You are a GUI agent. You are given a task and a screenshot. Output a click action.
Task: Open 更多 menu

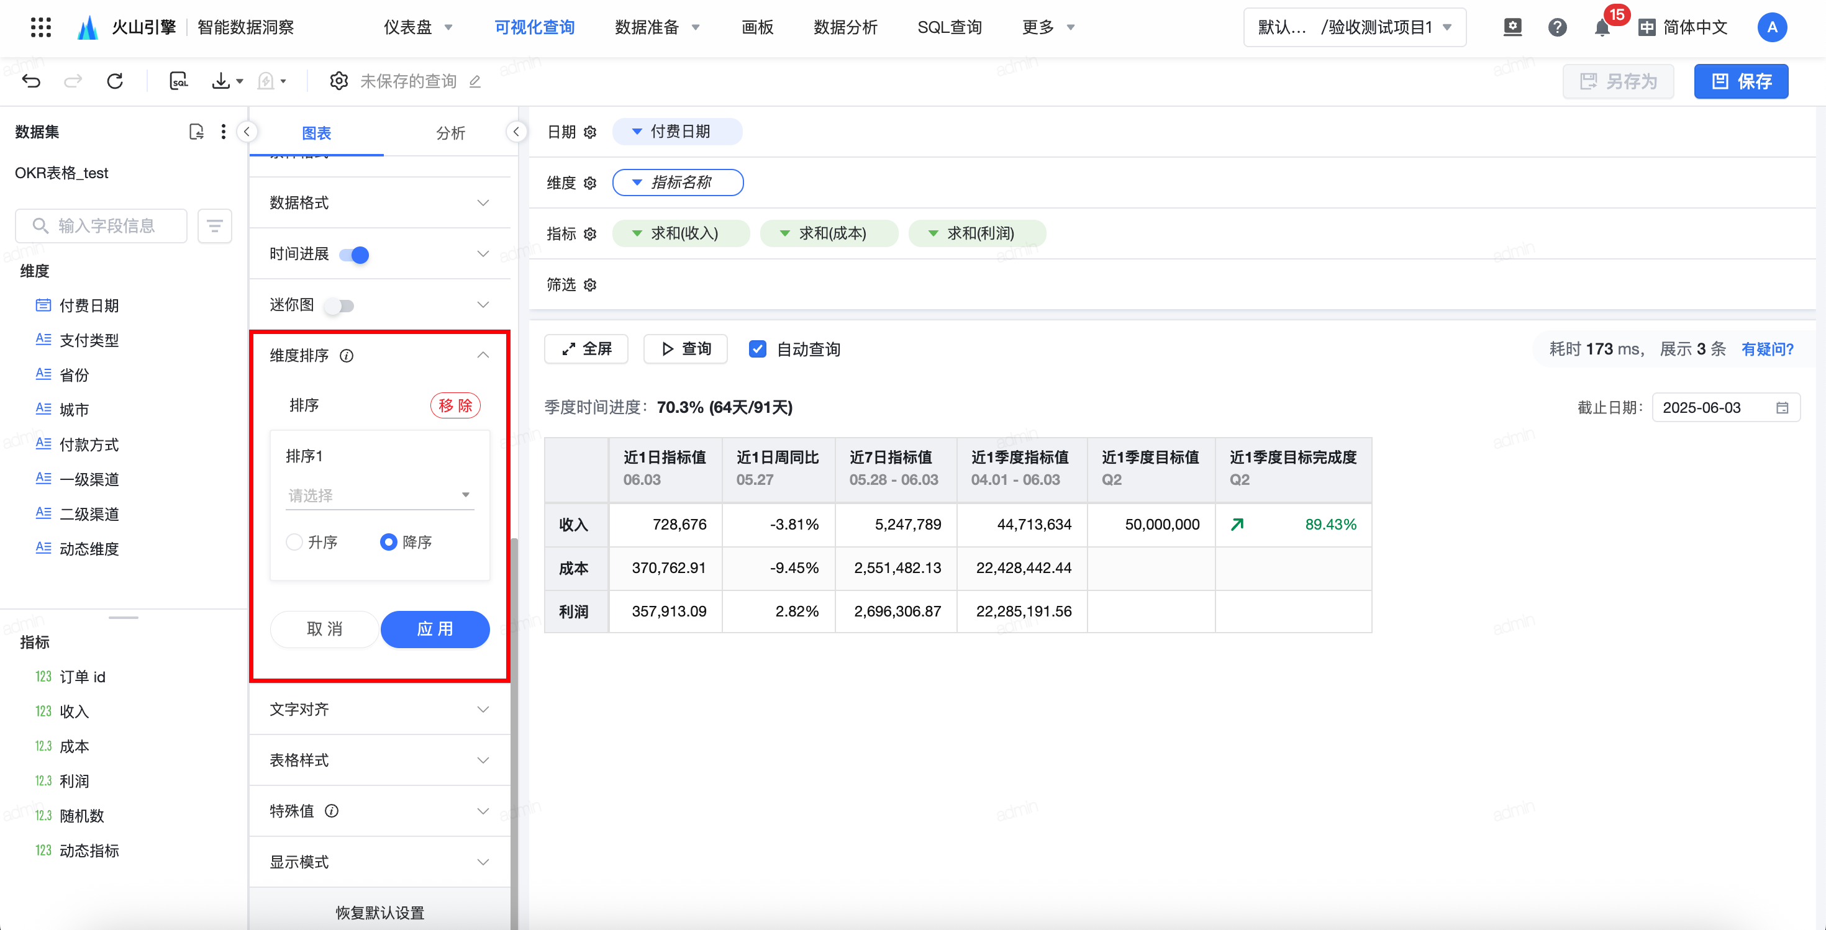tap(1048, 27)
